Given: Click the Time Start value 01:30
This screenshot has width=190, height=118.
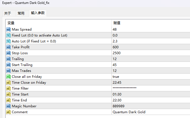Looking at the screenshot, I should [117, 94].
